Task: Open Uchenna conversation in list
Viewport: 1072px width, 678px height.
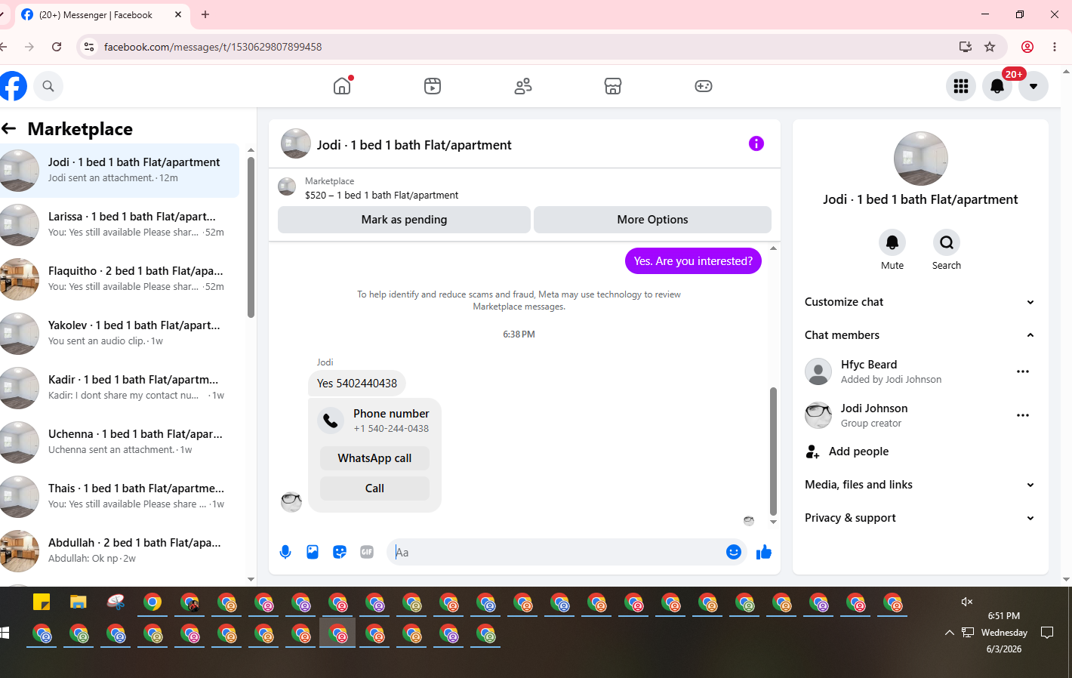Action: pos(119,442)
